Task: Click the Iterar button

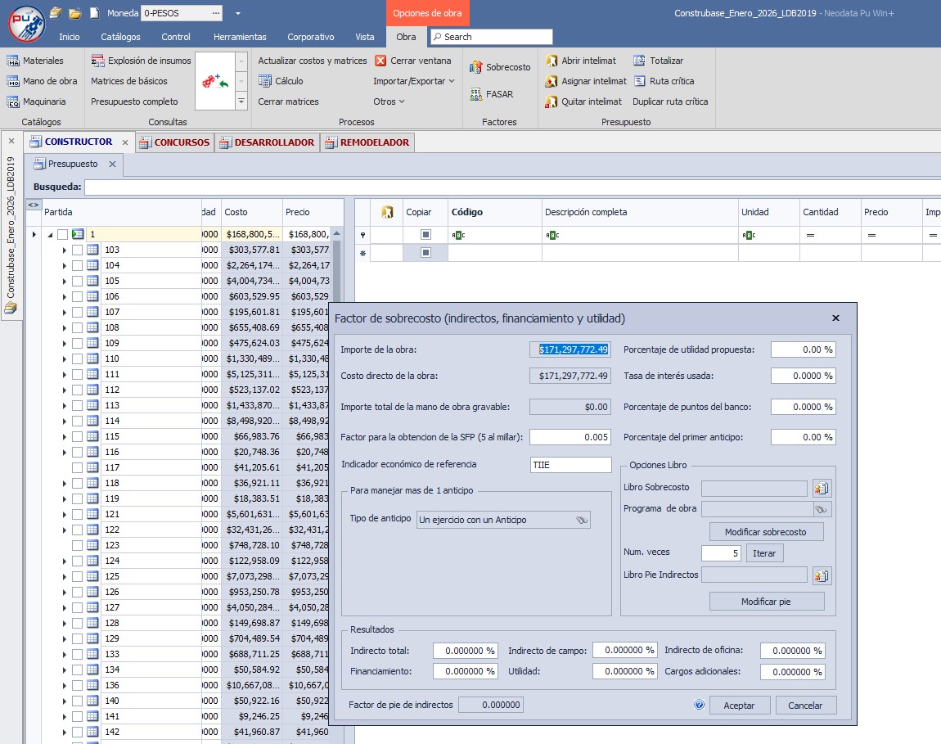Action: pos(764,553)
